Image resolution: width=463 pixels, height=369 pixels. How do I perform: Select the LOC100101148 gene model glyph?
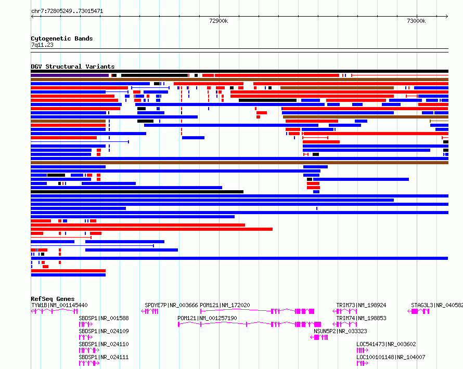(x=362, y=363)
